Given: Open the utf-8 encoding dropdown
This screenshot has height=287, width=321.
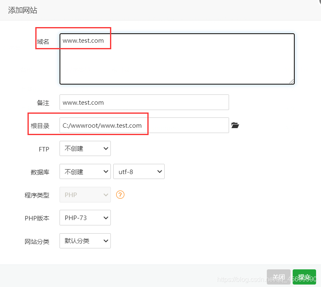Looking at the screenshot, I should 139,172.
